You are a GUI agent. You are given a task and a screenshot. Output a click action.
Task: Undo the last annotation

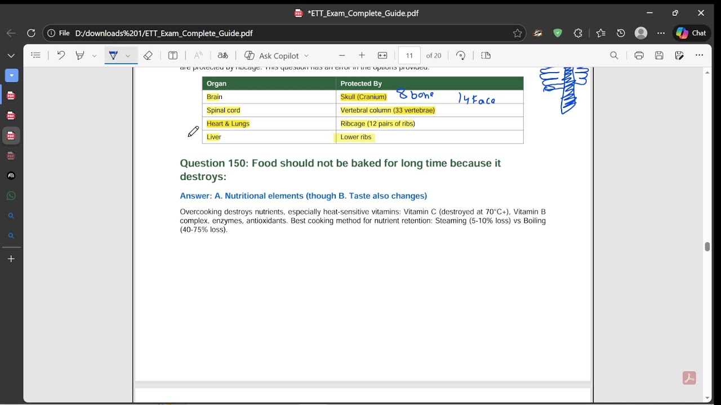pos(61,55)
